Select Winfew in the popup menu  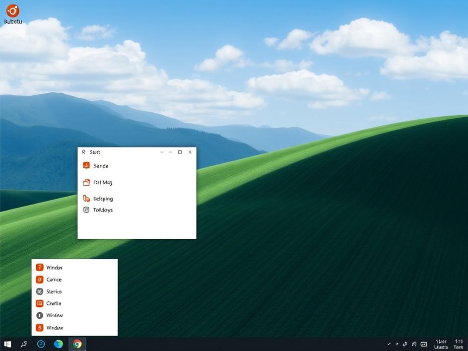click(54, 315)
